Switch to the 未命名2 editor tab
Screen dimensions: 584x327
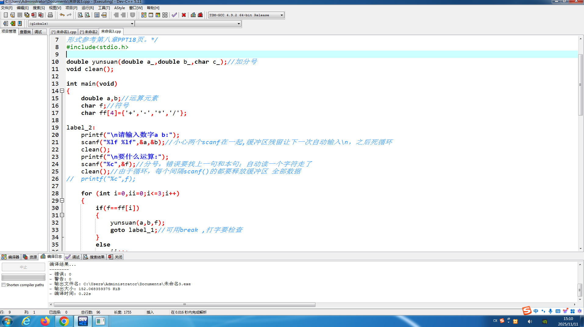click(x=88, y=32)
